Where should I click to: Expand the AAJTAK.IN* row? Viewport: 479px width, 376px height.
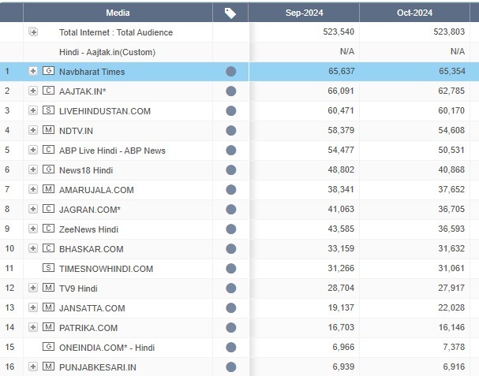pos(33,91)
